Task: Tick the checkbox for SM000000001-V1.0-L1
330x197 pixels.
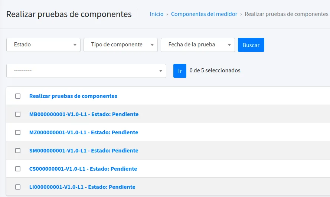Action: click(x=18, y=151)
